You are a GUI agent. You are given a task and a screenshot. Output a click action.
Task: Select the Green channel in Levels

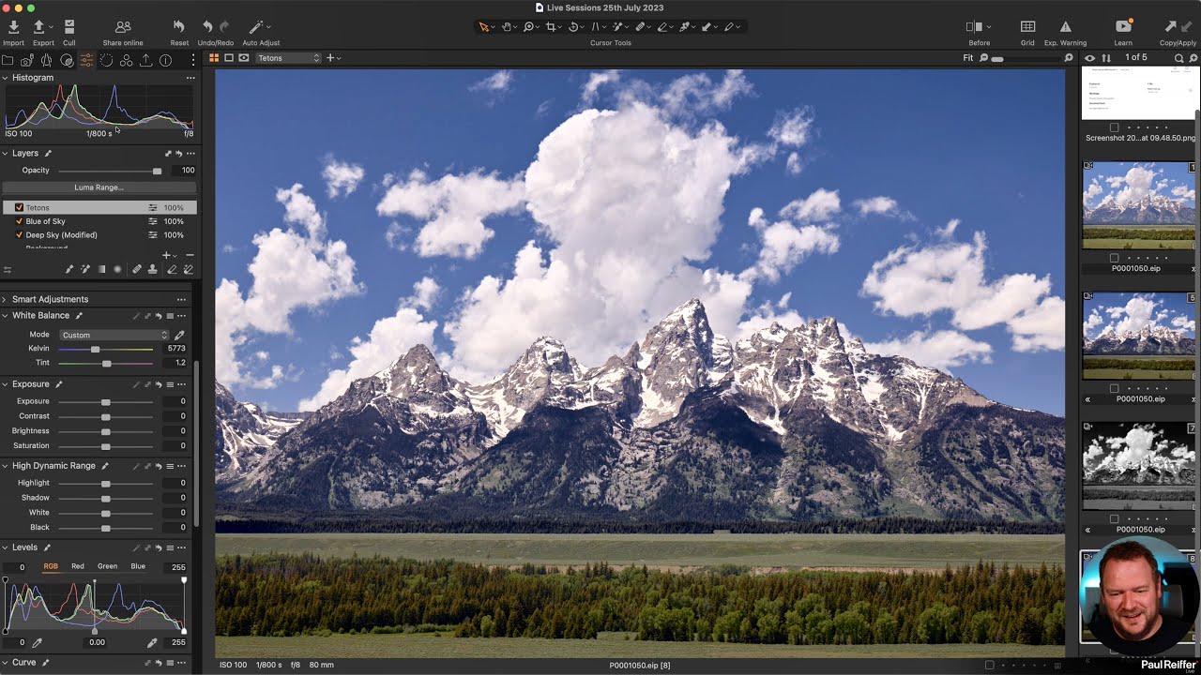pos(108,566)
